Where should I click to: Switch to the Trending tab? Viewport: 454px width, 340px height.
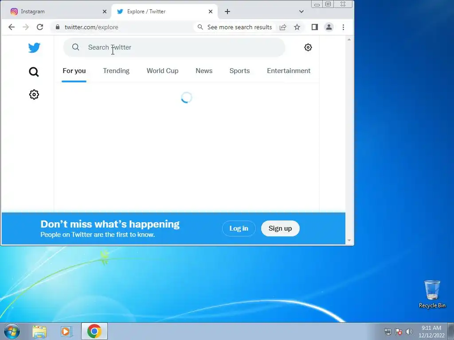[x=116, y=71]
